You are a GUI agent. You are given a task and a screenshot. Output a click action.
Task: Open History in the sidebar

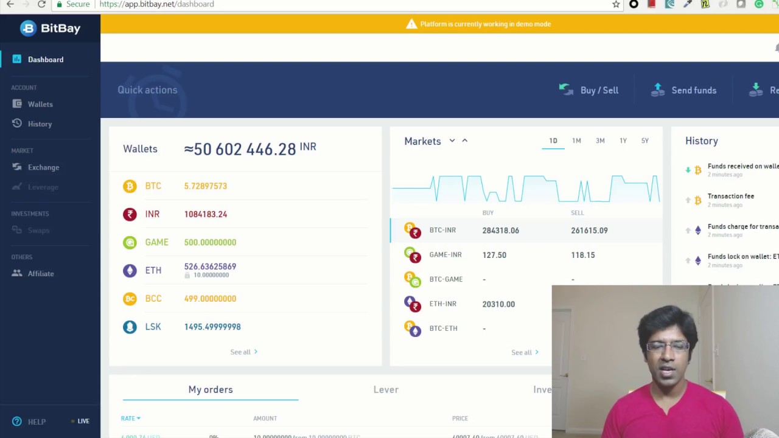coord(40,124)
